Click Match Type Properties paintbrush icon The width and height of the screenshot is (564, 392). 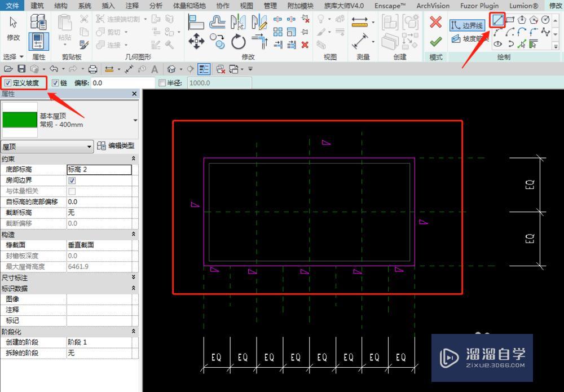tap(84, 45)
